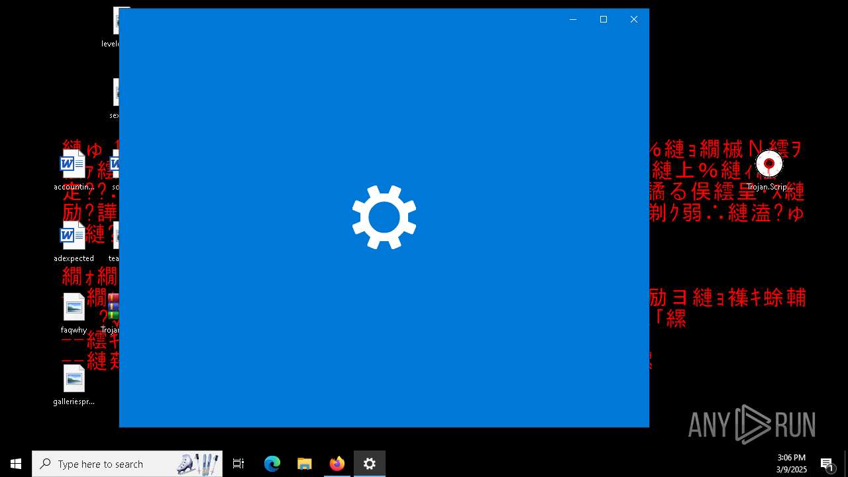Close the Settings window
Viewport: 848px width, 477px height.
[634, 19]
